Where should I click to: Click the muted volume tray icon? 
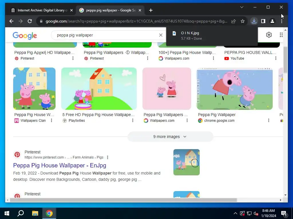tap(256, 213)
